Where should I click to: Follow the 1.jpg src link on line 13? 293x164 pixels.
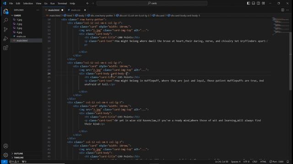click(x=97, y=30)
